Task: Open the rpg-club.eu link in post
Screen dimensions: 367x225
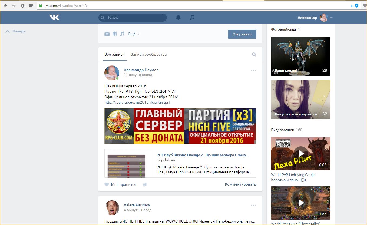Action: pos(137,102)
